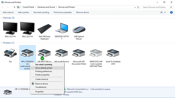Select the first DELL E2311H monitor icon
Image resolution: width=175 pixels, height=98 pixels.
coord(10,28)
